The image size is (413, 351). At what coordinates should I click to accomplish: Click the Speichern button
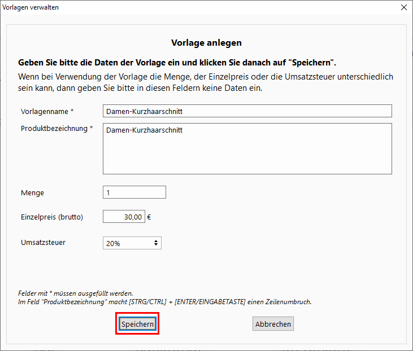tap(137, 324)
